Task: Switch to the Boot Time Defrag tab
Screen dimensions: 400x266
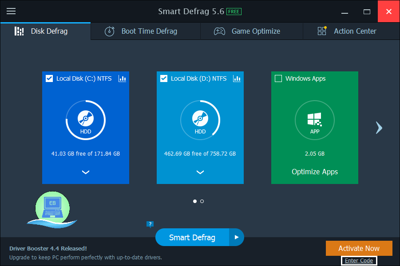Action: click(x=146, y=31)
